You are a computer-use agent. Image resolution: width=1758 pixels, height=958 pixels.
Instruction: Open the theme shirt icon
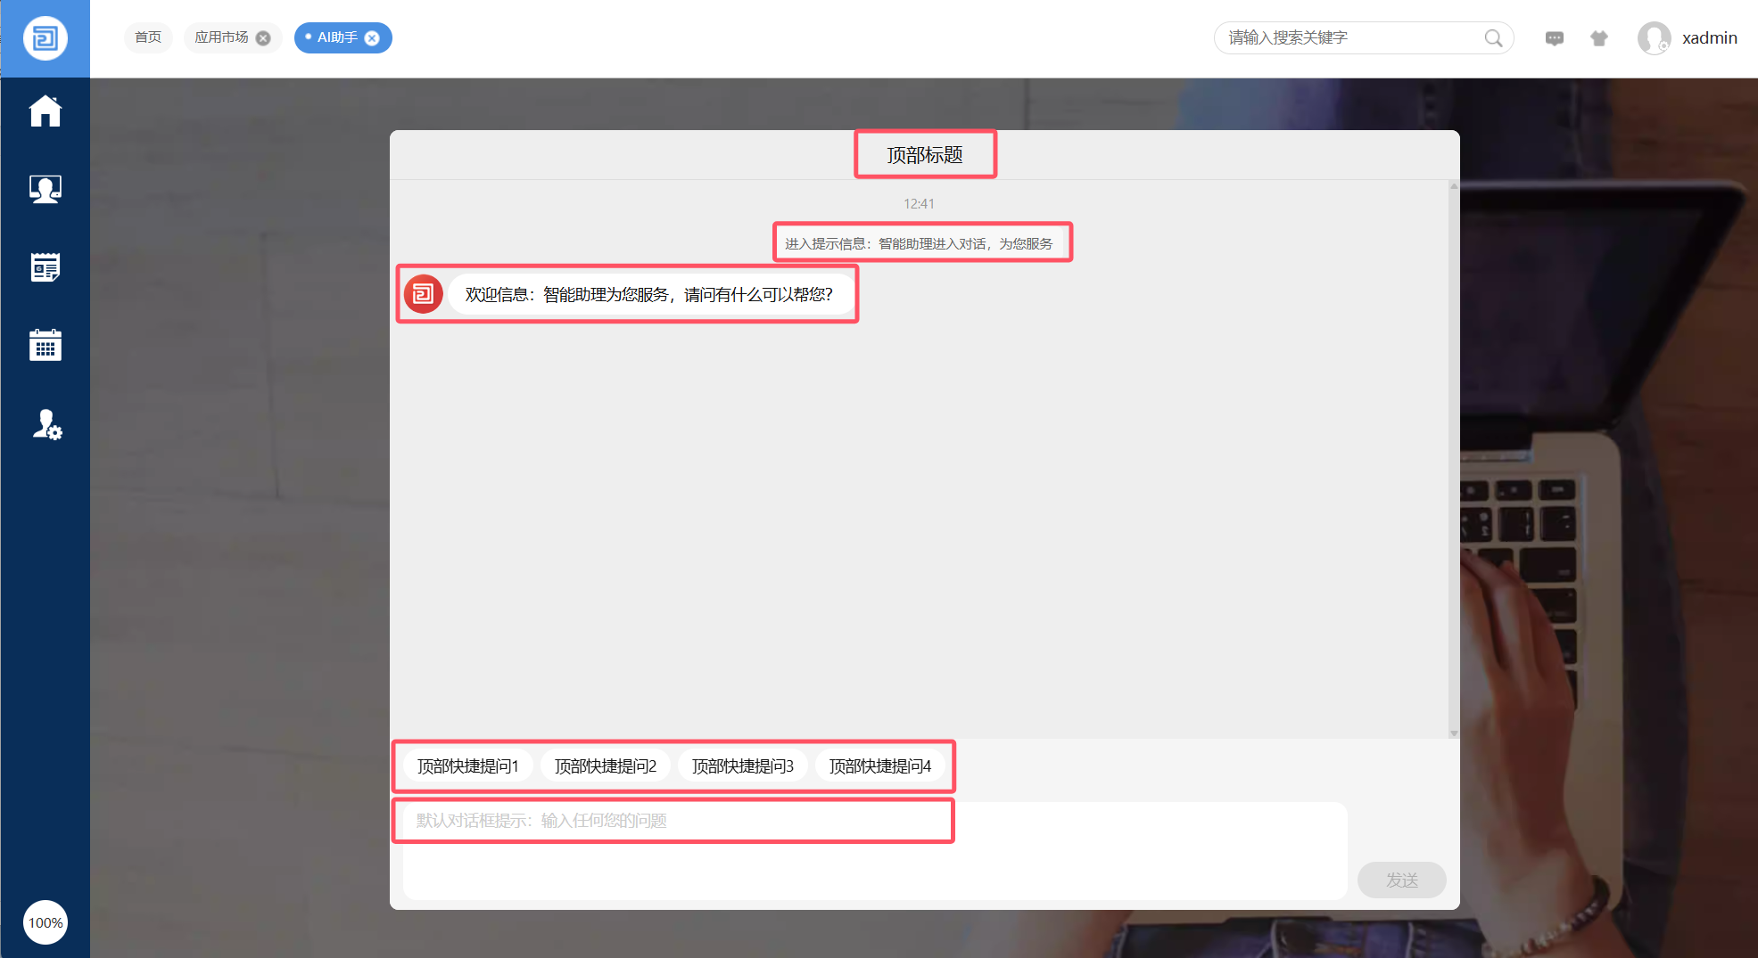[x=1598, y=38]
